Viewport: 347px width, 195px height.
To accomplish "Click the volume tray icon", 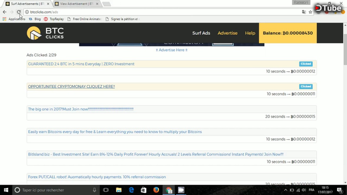I will pos(304,190).
